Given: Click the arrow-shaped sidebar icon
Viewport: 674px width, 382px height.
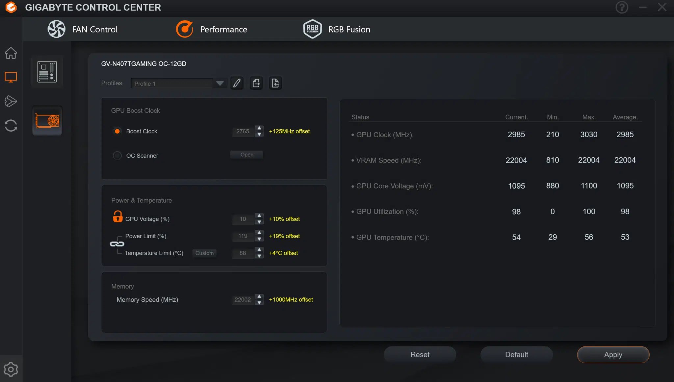Looking at the screenshot, I should tap(11, 101).
